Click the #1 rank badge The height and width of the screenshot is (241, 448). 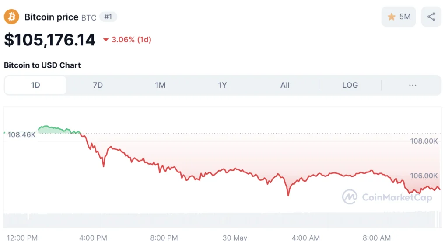[108, 17]
